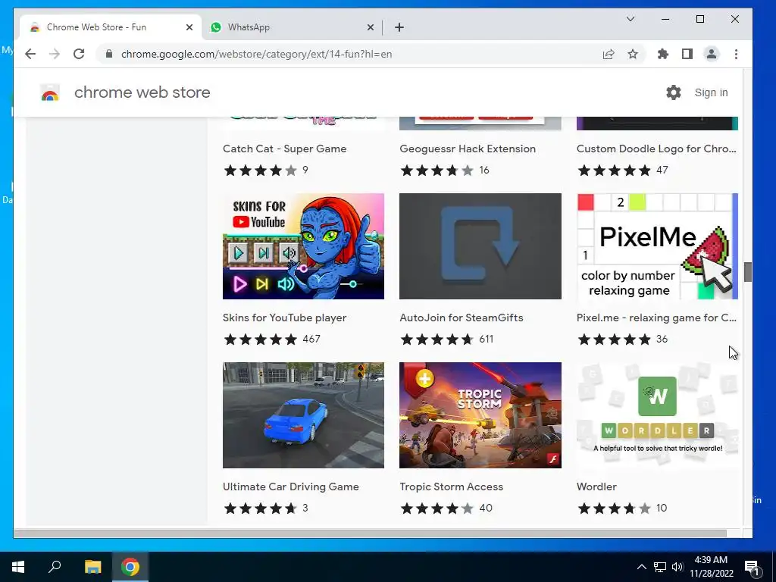This screenshot has width=776, height=582.
Task: Close the WhatsApp tab
Action: pos(370,27)
